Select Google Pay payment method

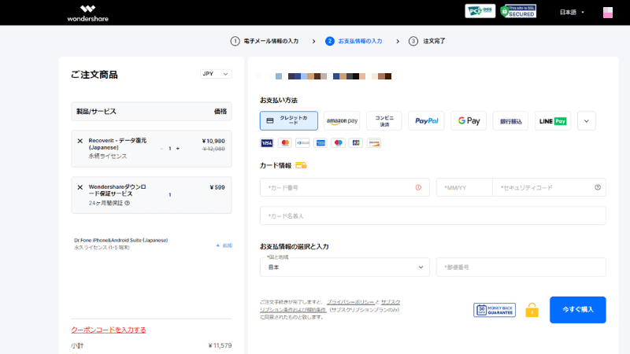(469, 121)
